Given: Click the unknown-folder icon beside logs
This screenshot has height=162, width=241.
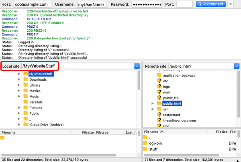Looking at the screenshot, I should click(x=159, y=86).
